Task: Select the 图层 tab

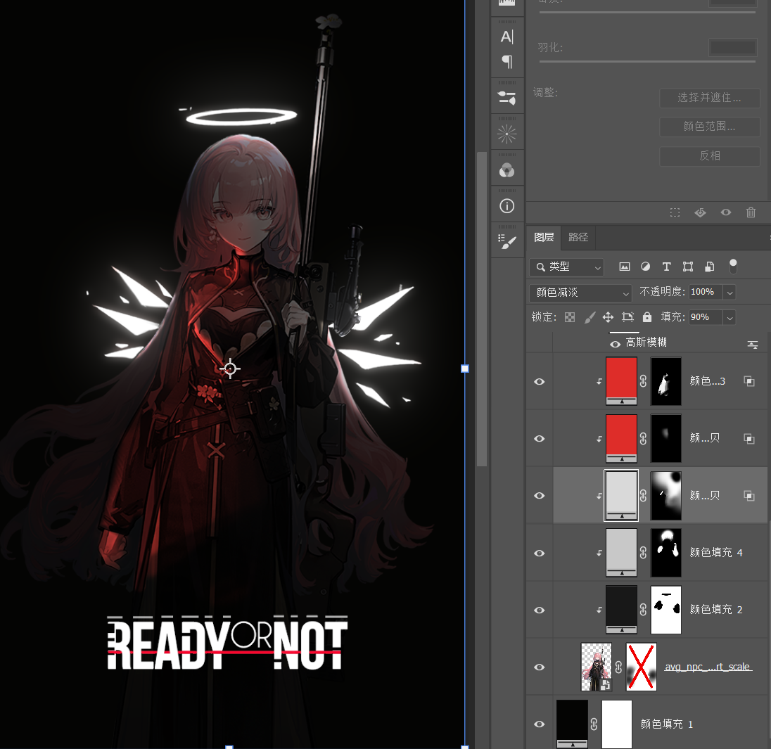Action: (x=544, y=237)
